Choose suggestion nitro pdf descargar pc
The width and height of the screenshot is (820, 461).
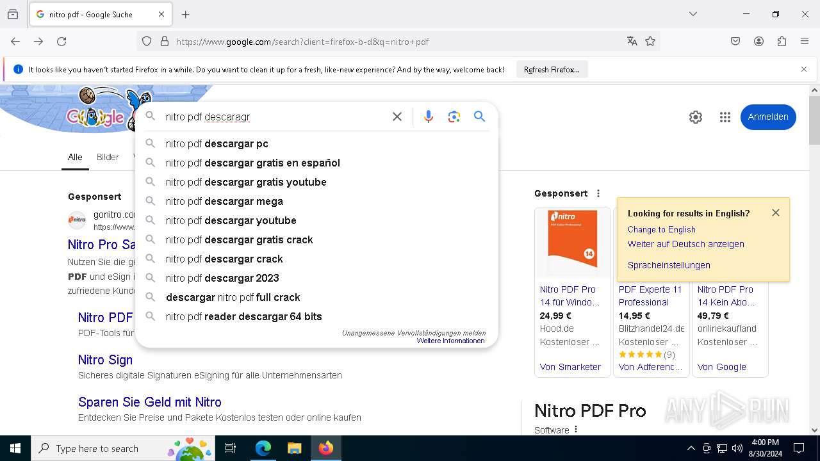pyautogui.click(x=316, y=143)
